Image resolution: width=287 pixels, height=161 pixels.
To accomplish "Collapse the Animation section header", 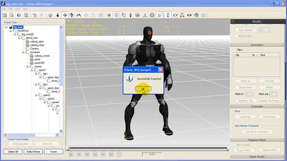I will coord(257,45).
